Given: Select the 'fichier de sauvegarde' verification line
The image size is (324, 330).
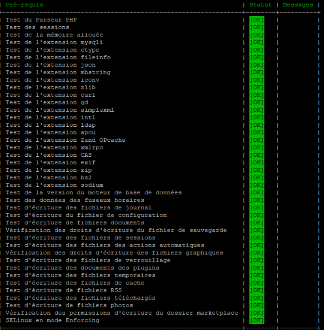Looking at the screenshot, I should pyautogui.click(x=116, y=230).
